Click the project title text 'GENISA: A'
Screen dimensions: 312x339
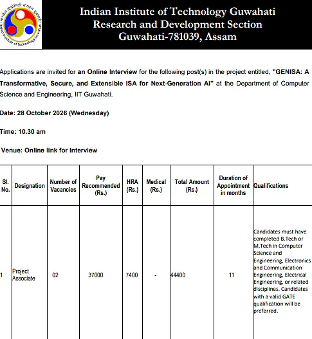coord(291,72)
